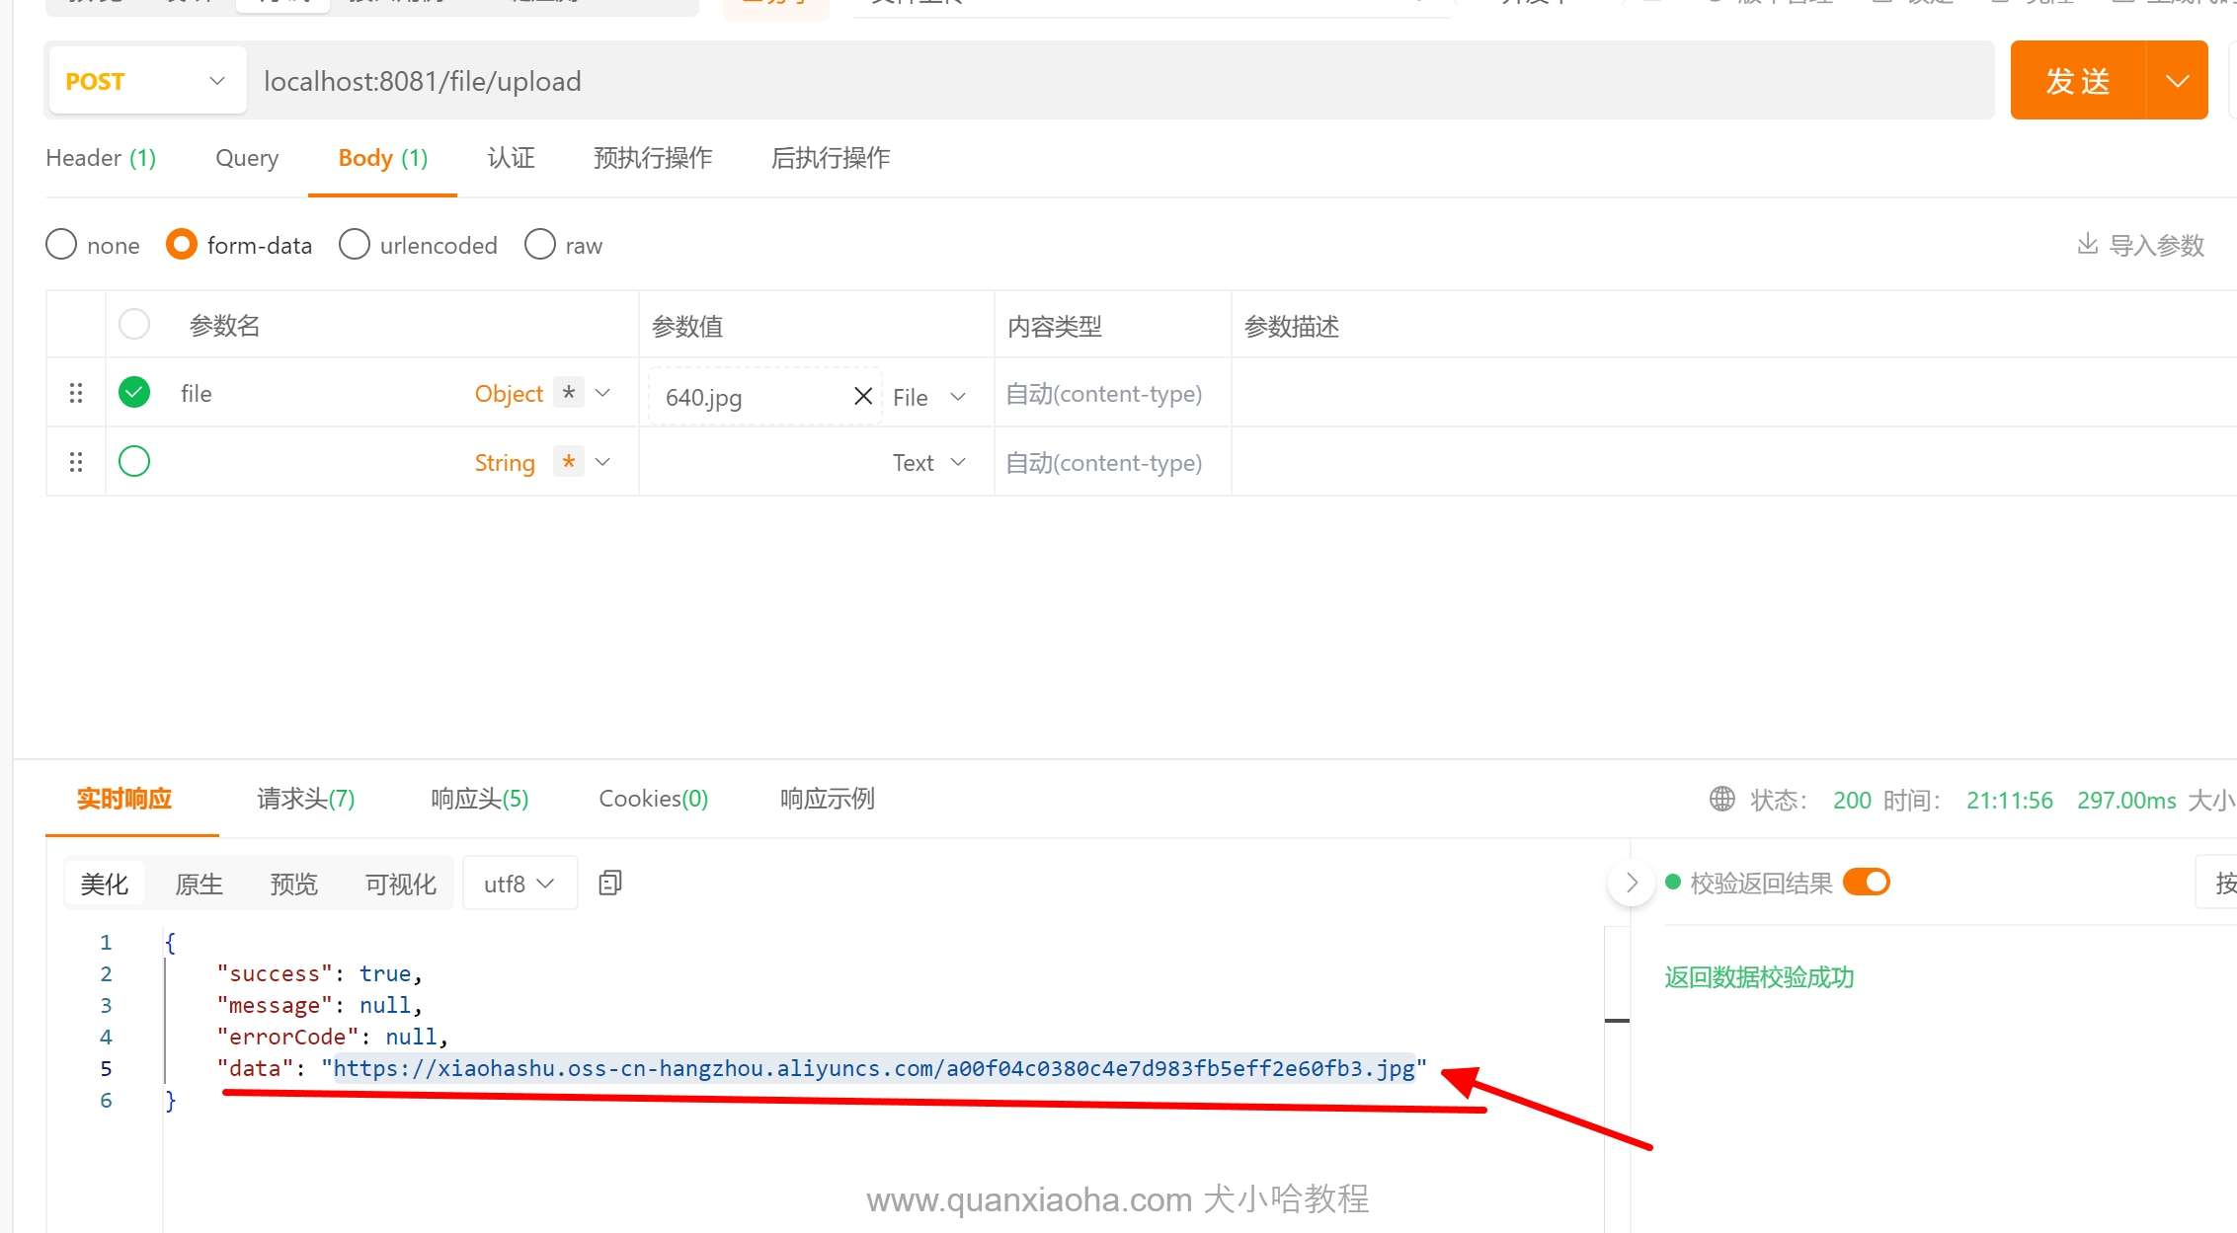
Task: Click drag handle of the empty String row
Action: (76, 462)
